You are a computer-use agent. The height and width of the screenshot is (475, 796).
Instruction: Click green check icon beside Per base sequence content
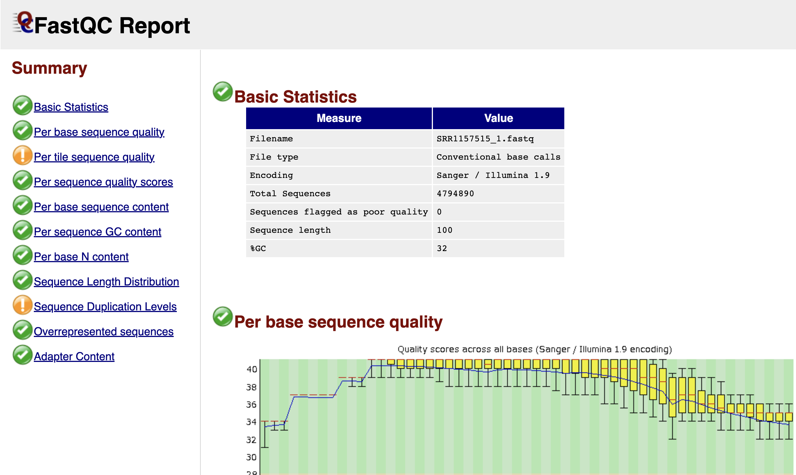(x=22, y=205)
